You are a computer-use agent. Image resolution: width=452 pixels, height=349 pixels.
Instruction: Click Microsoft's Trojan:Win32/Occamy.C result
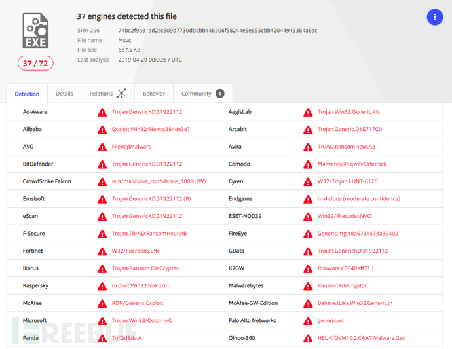pyautogui.click(x=142, y=320)
